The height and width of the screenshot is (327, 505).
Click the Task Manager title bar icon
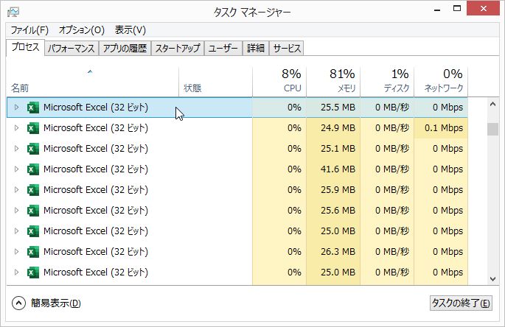(13, 13)
